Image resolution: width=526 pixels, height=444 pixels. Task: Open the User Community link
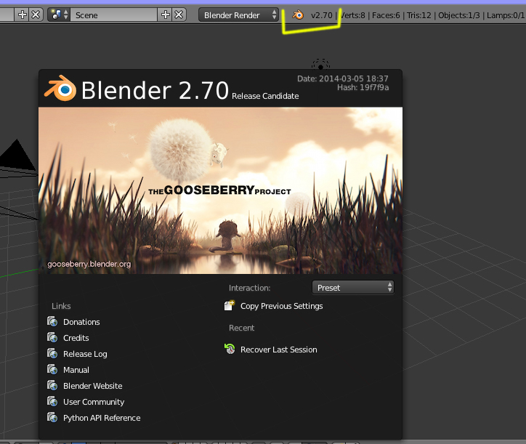(x=94, y=402)
